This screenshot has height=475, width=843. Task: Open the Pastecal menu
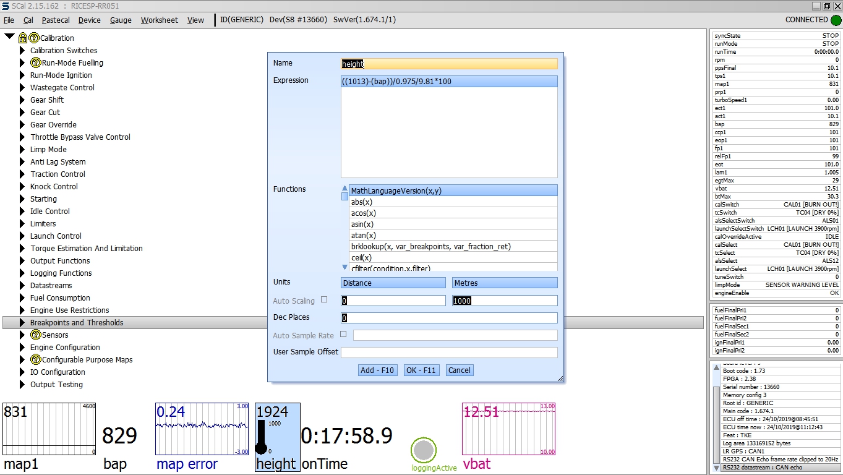coord(56,20)
